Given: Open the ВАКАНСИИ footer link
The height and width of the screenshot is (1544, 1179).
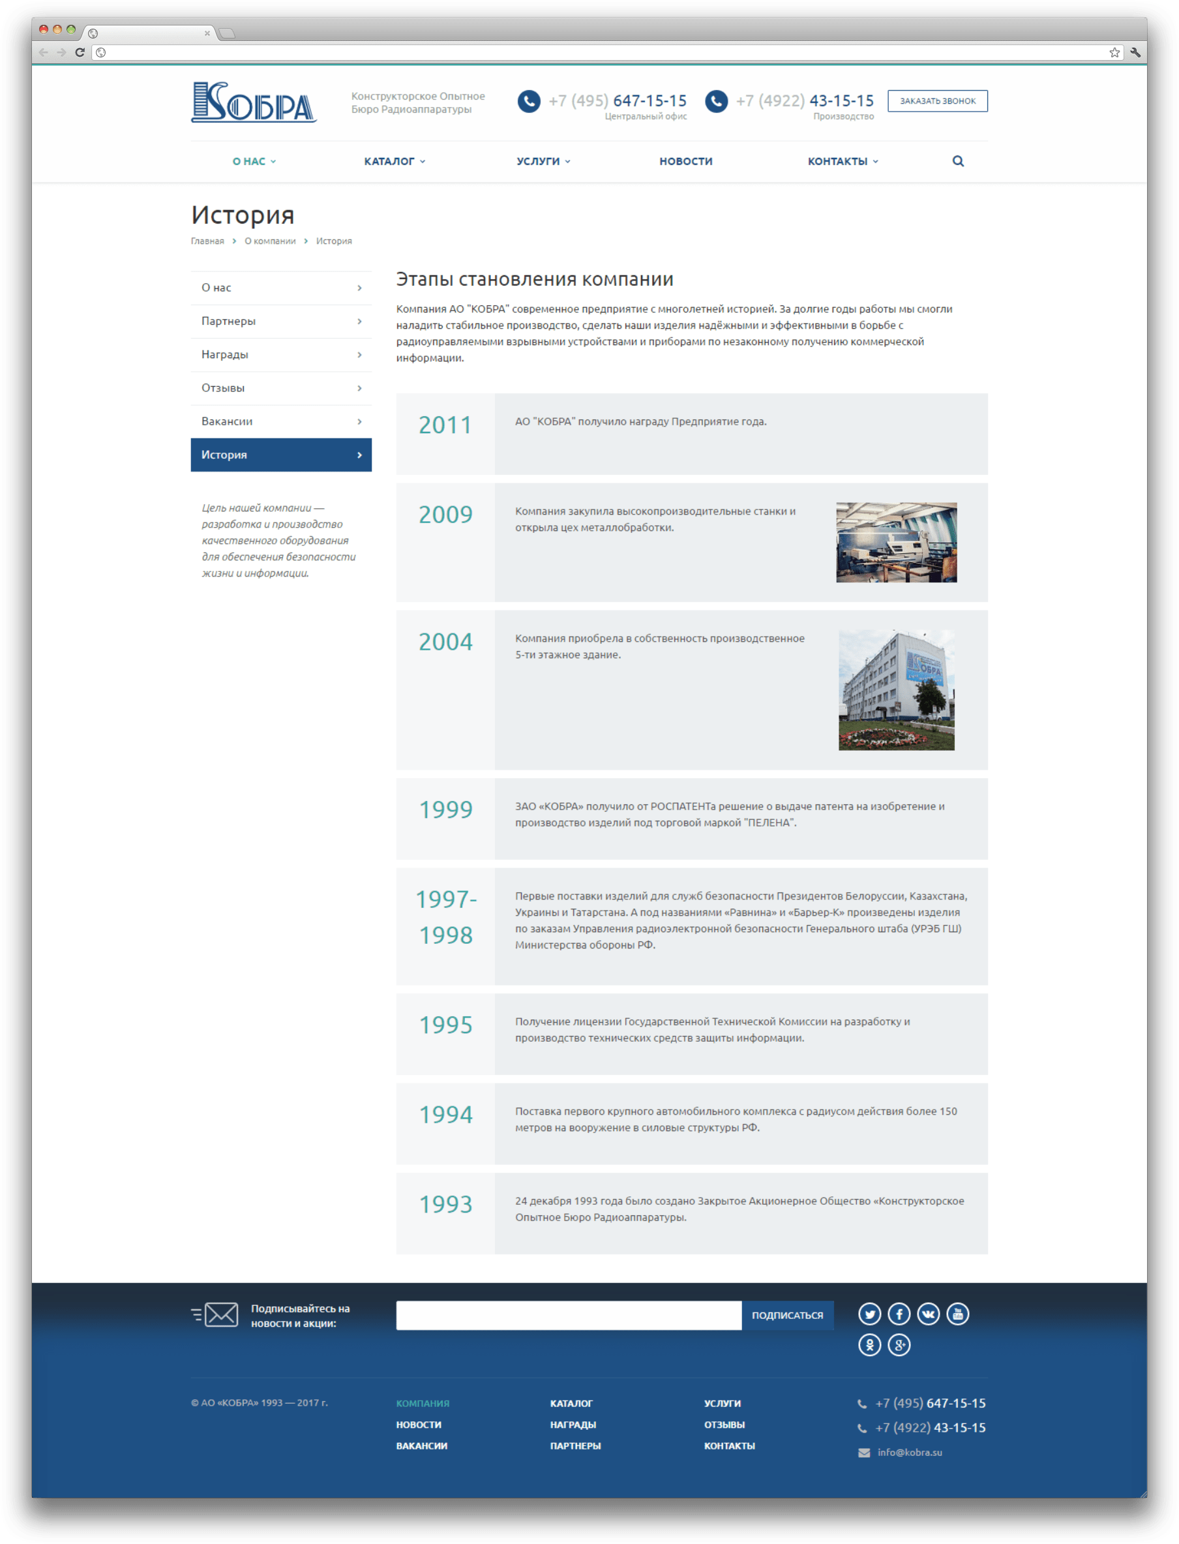Looking at the screenshot, I should point(422,1446).
